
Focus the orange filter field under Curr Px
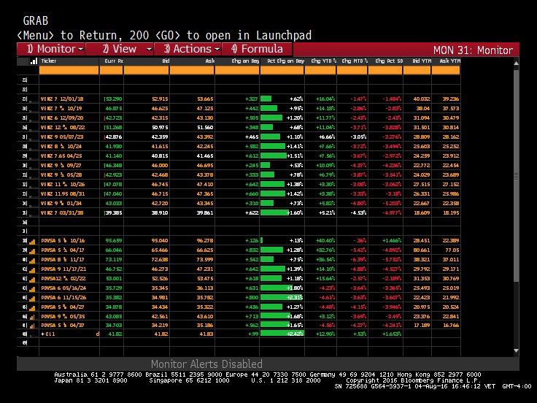pos(112,70)
